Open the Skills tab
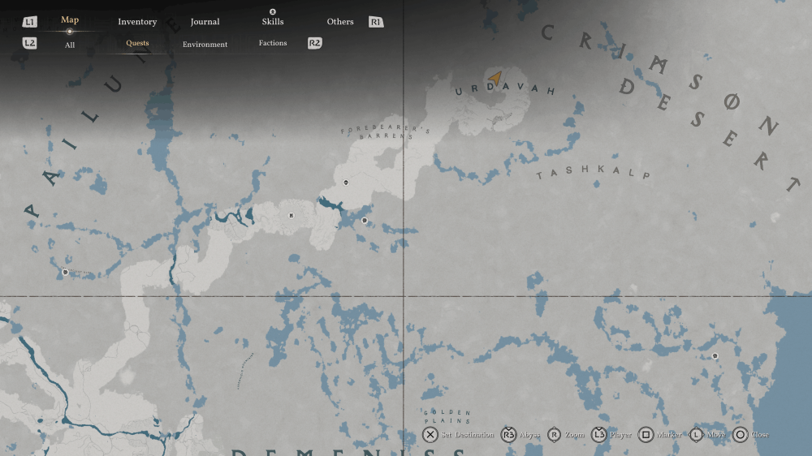The image size is (812, 456). pos(273,21)
